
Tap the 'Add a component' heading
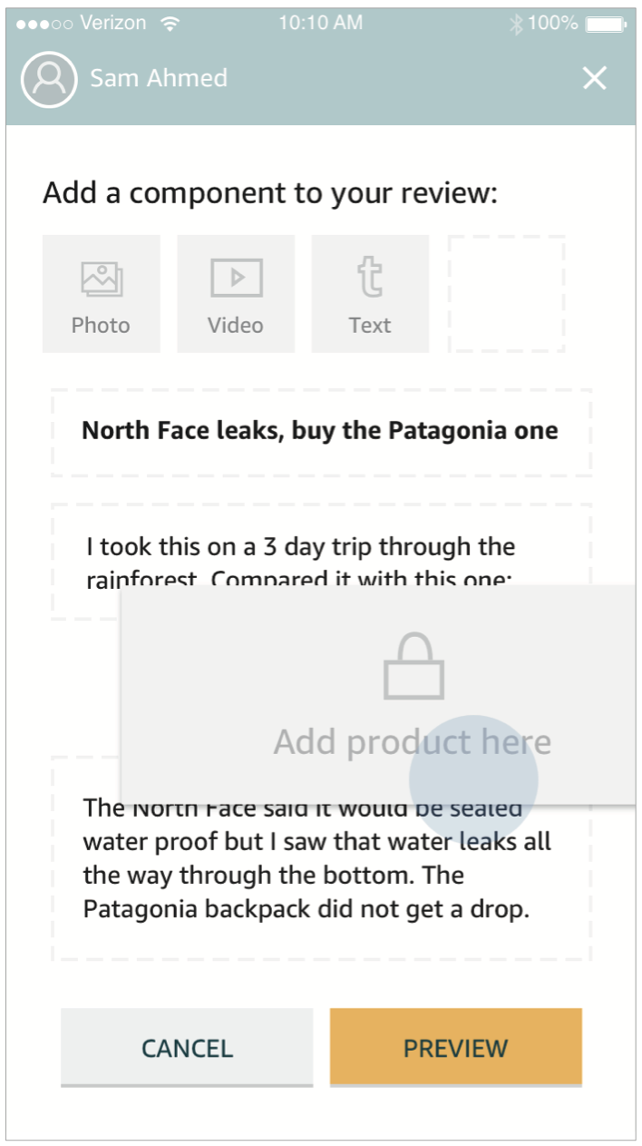click(x=270, y=193)
